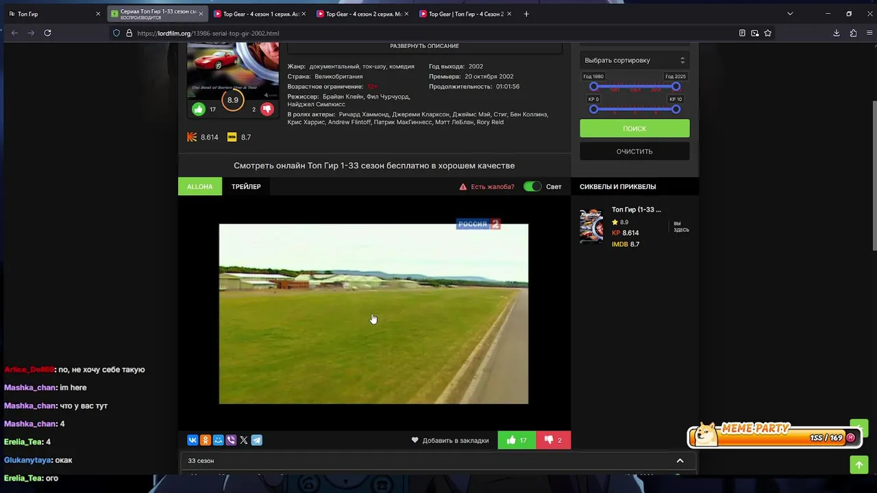Click the left handle of the year range slider
The width and height of the screenshot is (877, 493).
coord(594,86)
